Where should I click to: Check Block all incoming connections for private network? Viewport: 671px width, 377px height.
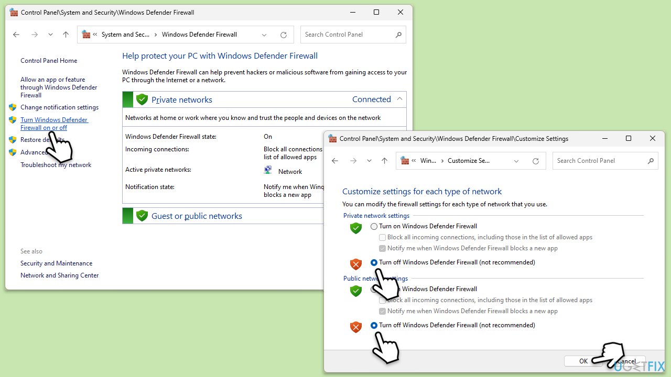tap(383, 237)
